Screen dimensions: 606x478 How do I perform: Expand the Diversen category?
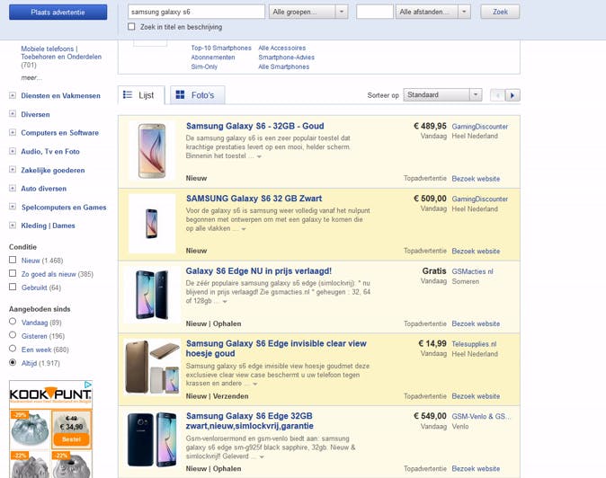coord(13,114)
